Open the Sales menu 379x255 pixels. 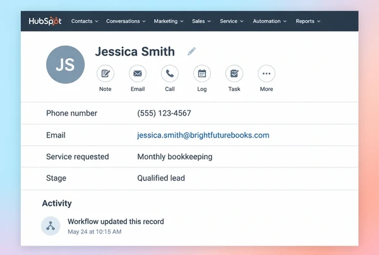pos(202,21)
